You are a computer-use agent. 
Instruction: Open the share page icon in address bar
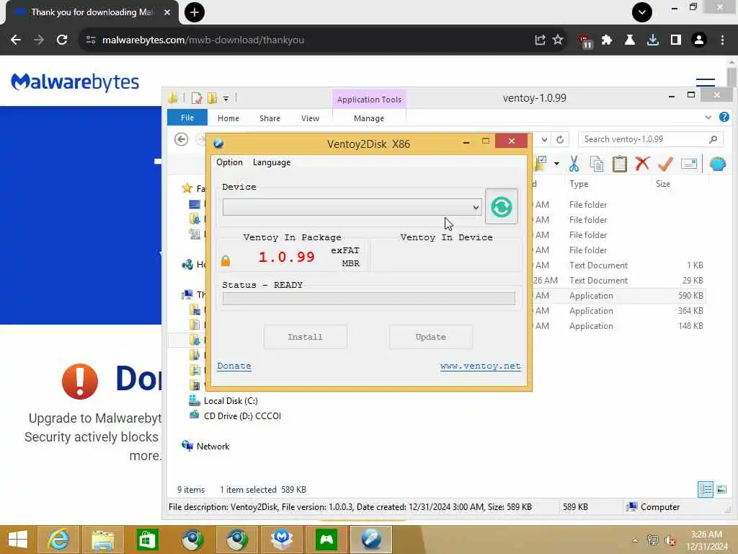click(x=540, y=40)
